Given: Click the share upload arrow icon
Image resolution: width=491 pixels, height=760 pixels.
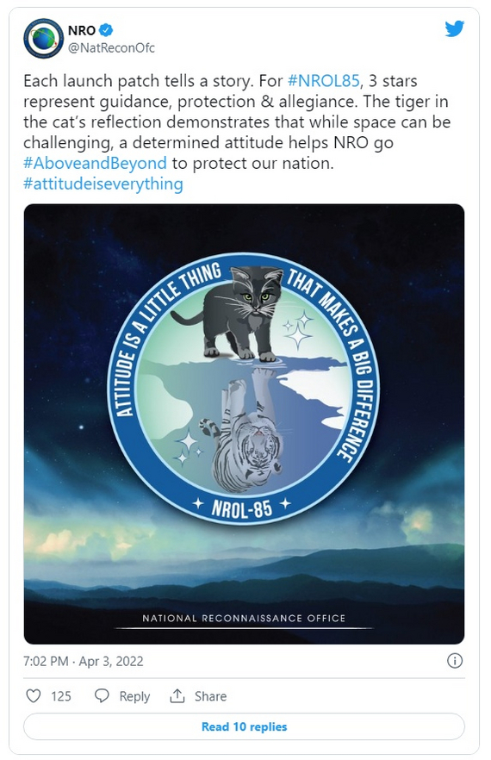Looking at the screenshot, I should pos(177,695).
